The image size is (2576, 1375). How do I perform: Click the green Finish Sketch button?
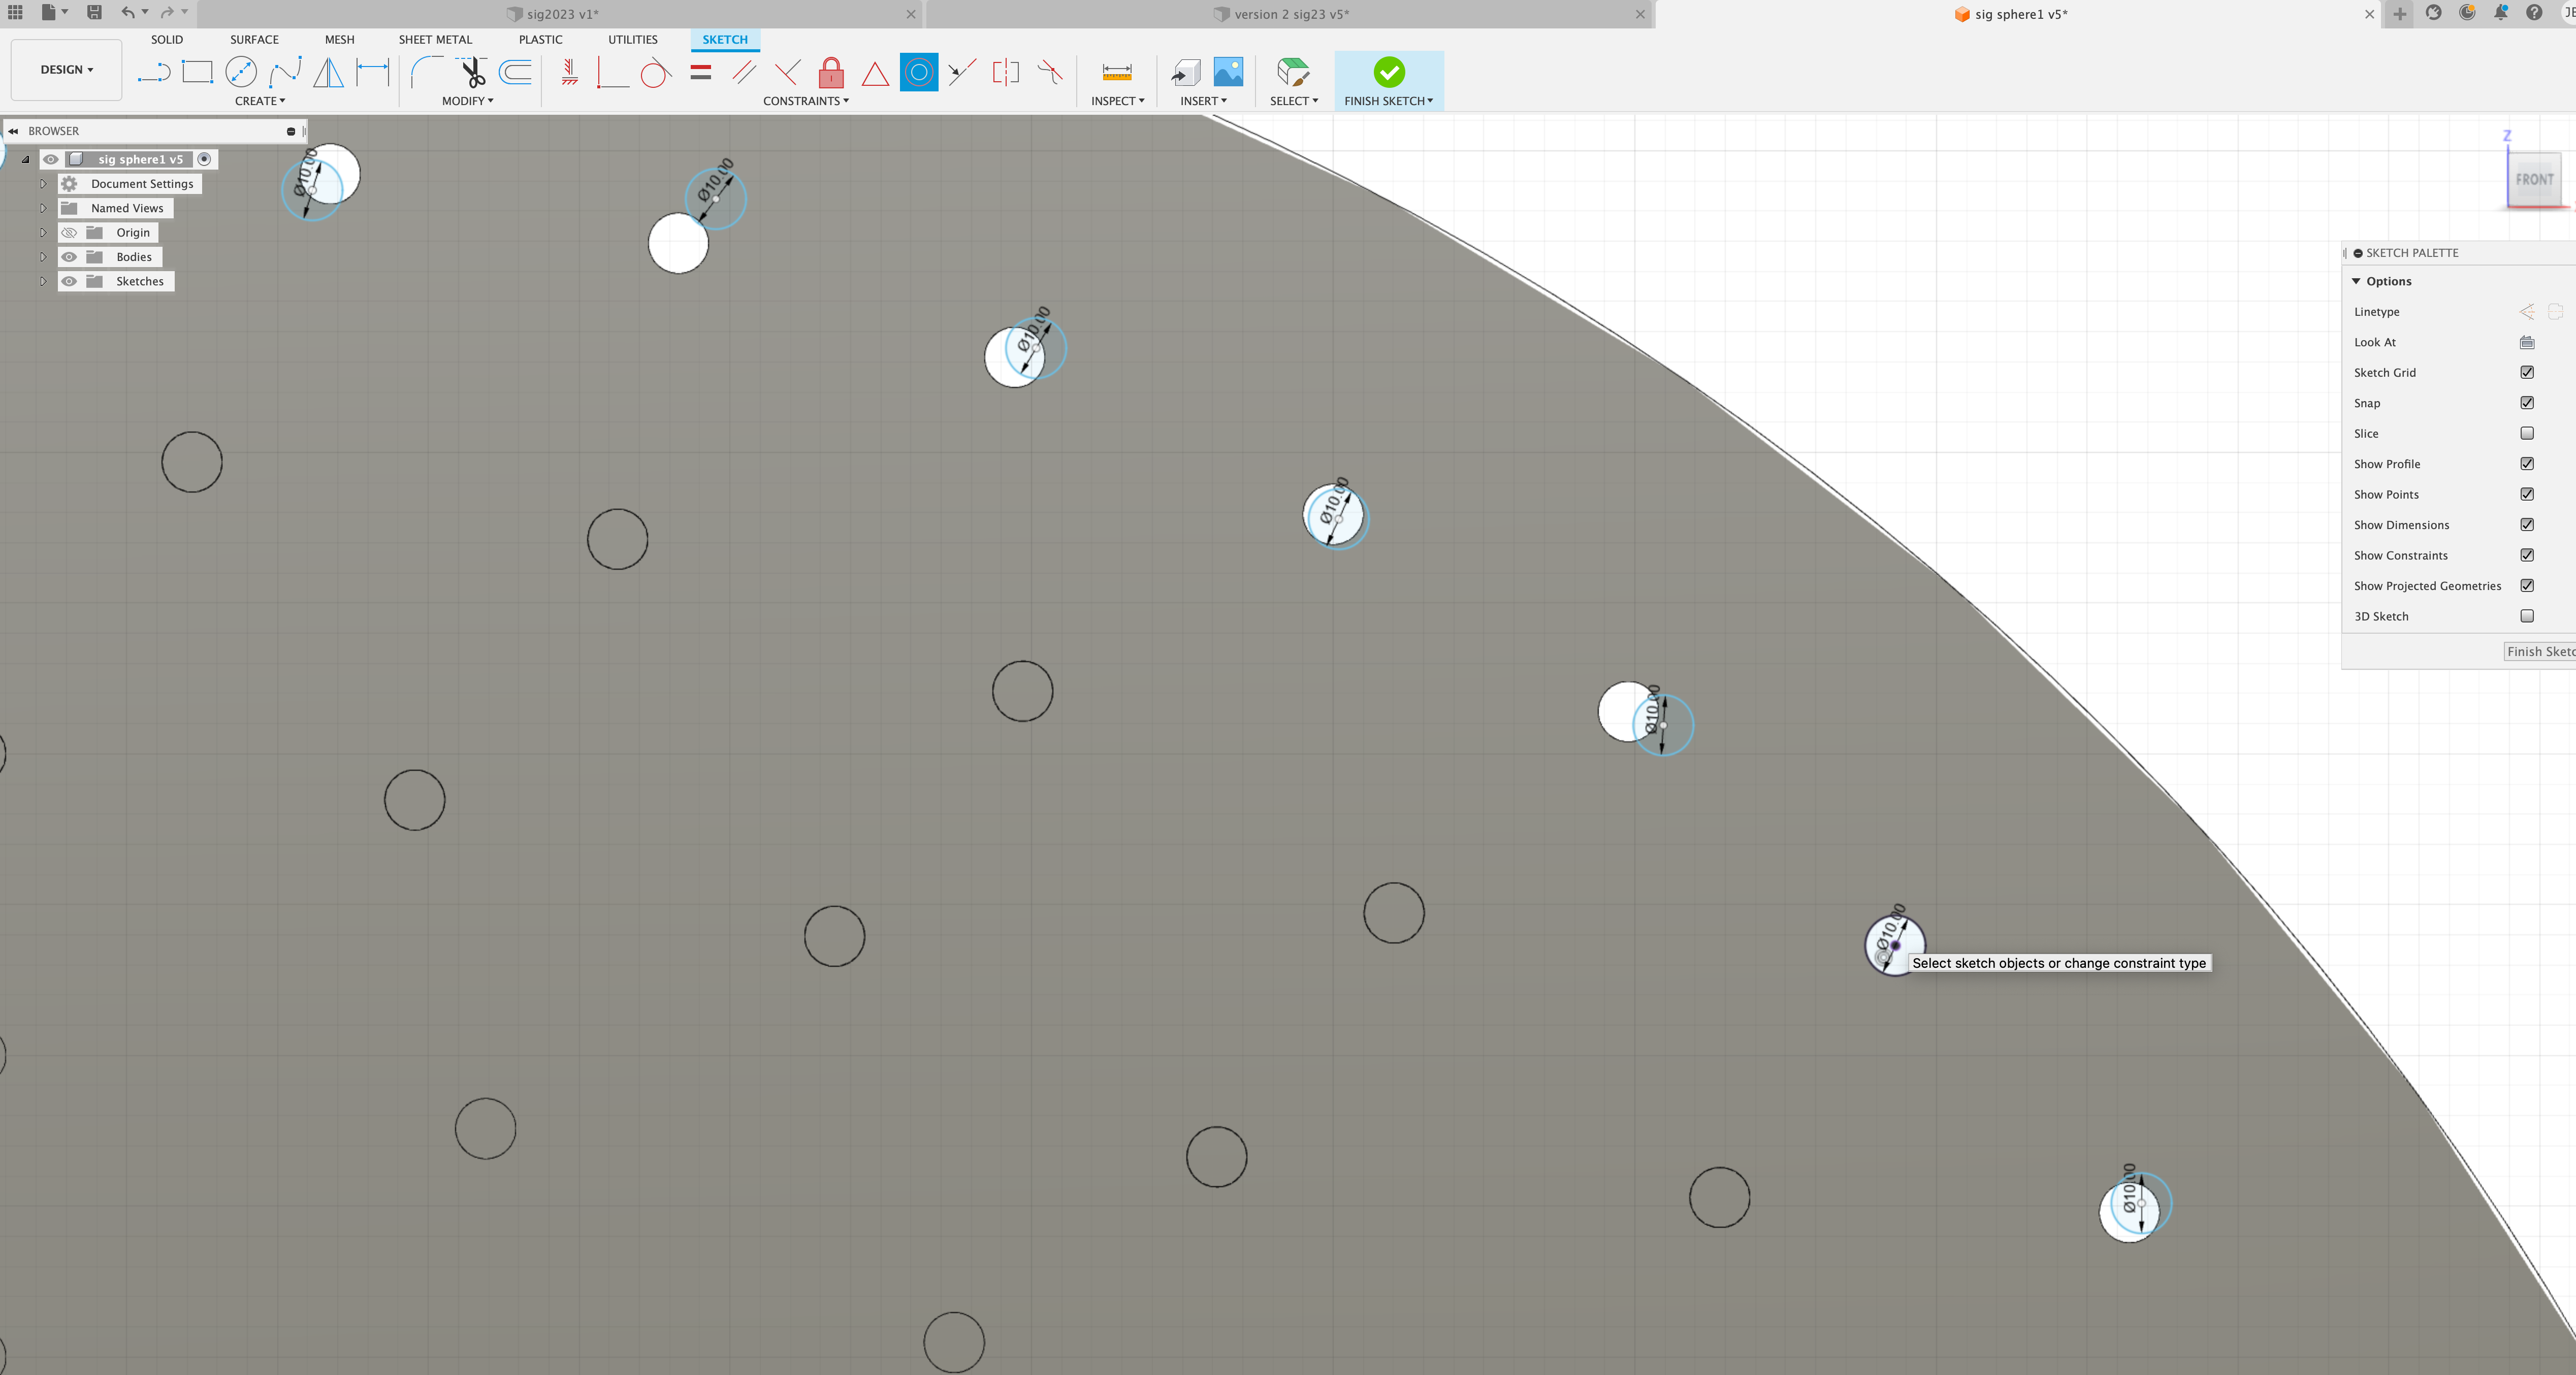pyautogui.click(x=1388, y=72)
